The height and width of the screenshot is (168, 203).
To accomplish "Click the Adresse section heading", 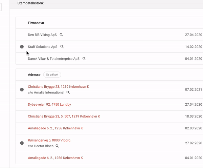I will click(x=34, y=75).
